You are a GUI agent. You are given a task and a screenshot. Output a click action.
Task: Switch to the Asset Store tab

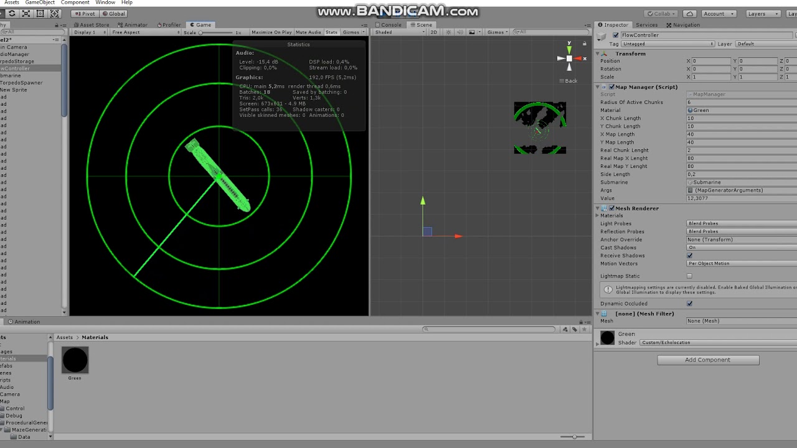pos(91,25)
